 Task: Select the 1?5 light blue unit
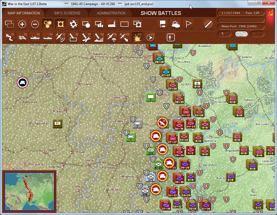click(150, 177)
